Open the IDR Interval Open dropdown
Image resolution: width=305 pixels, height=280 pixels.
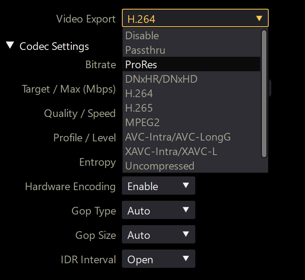pyautogui.click(x=159, y=259)
